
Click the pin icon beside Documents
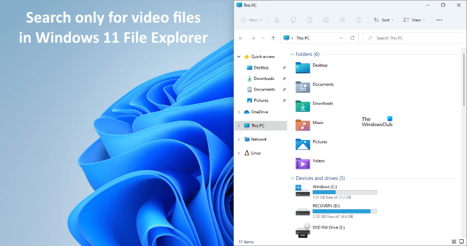[284, 89]
